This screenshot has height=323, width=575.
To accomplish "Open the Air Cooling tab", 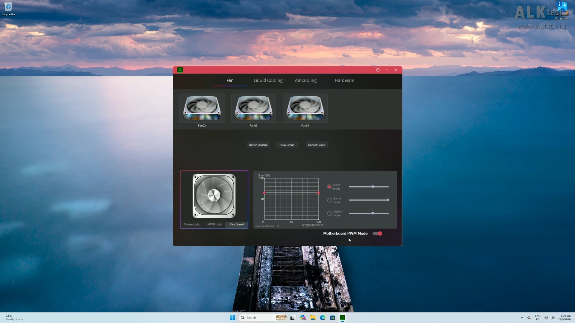I will point(306,80).
